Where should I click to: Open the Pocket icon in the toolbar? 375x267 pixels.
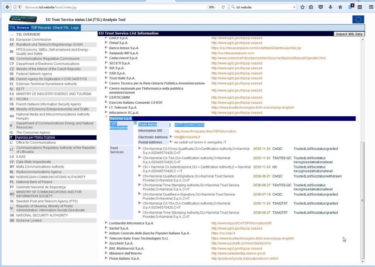point(321,7)
